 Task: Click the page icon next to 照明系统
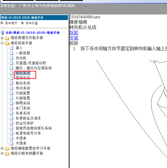pos(12,103)
